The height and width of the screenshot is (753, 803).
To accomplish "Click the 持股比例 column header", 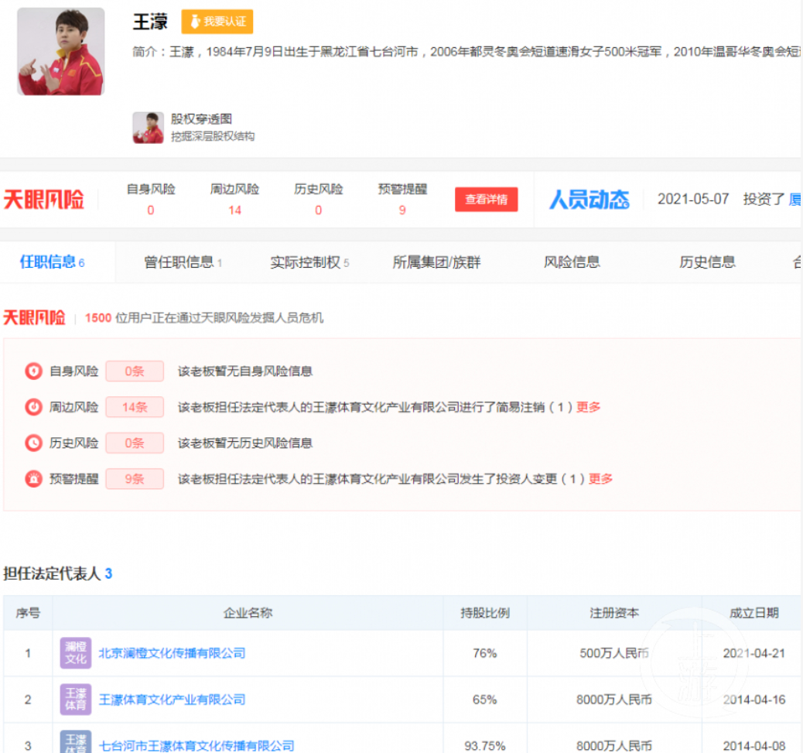I will pos(484,612).
